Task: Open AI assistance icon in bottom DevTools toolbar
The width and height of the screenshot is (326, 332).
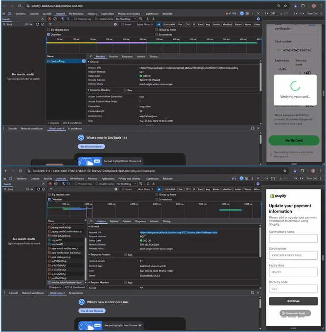Action: 241,178
